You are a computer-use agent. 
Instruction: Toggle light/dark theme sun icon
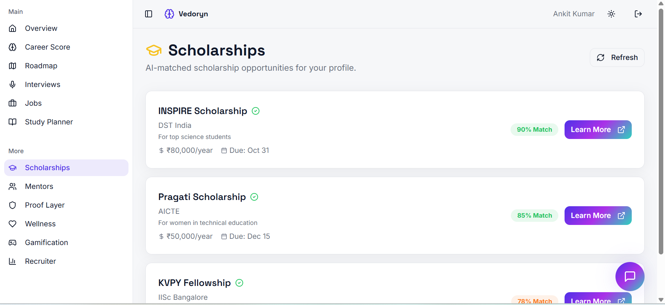tap(611, 14)
